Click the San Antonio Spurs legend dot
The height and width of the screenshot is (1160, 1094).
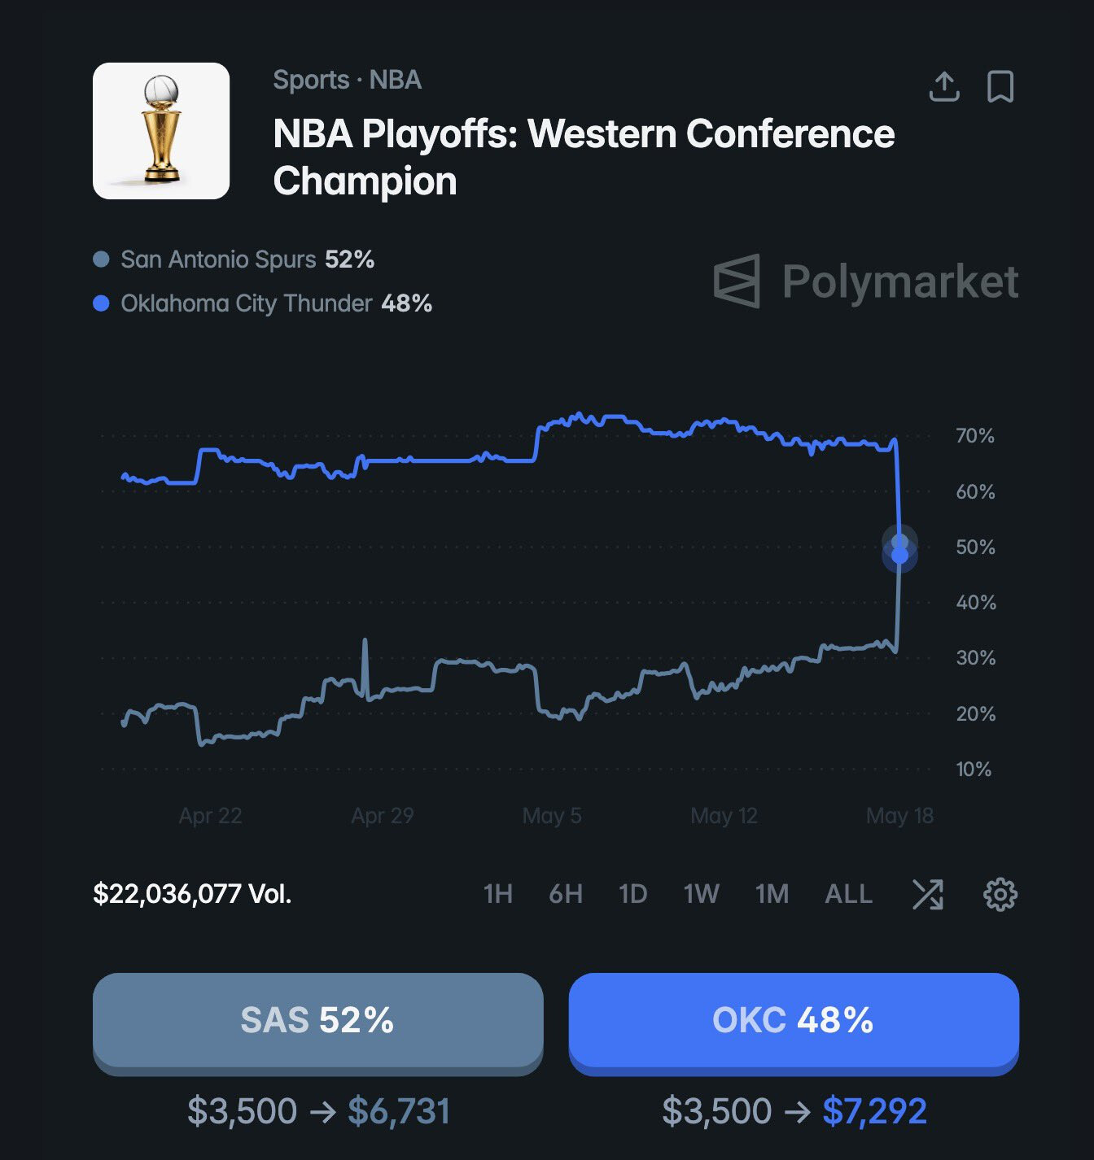click(102, 259)
